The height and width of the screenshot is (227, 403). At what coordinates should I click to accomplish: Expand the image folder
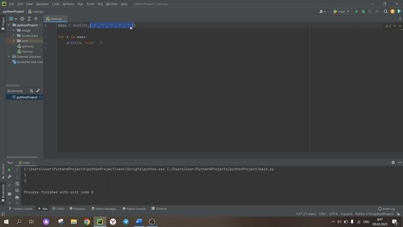(14, 30)
